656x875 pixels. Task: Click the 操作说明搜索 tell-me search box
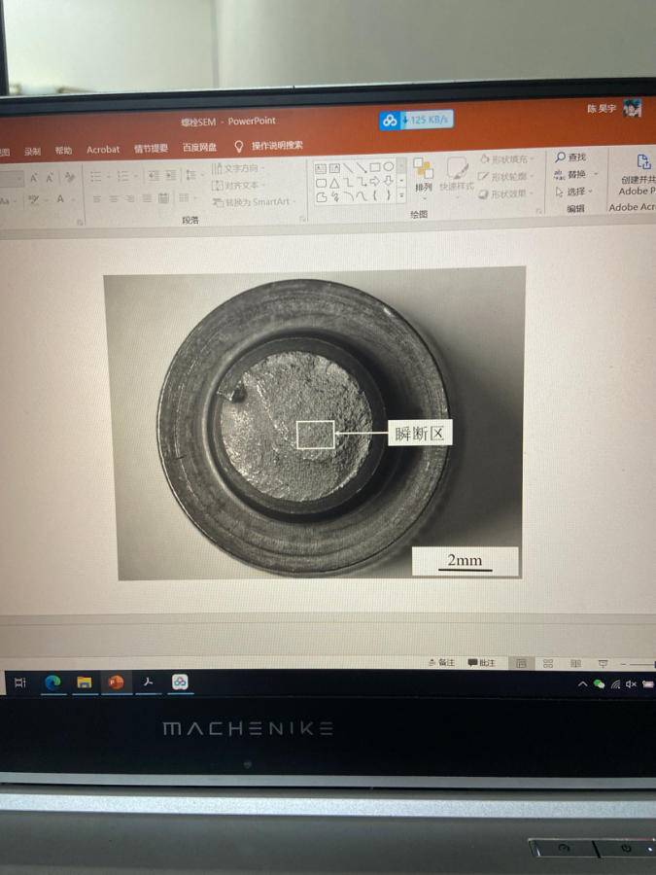pyautogui.click(x=276, y=146)
